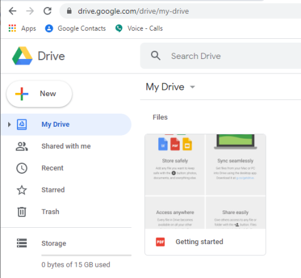The width and height of the screenshot is (301, 278).
Task: Open the My Drive dropdown arrow
Action: click(193, 87)
